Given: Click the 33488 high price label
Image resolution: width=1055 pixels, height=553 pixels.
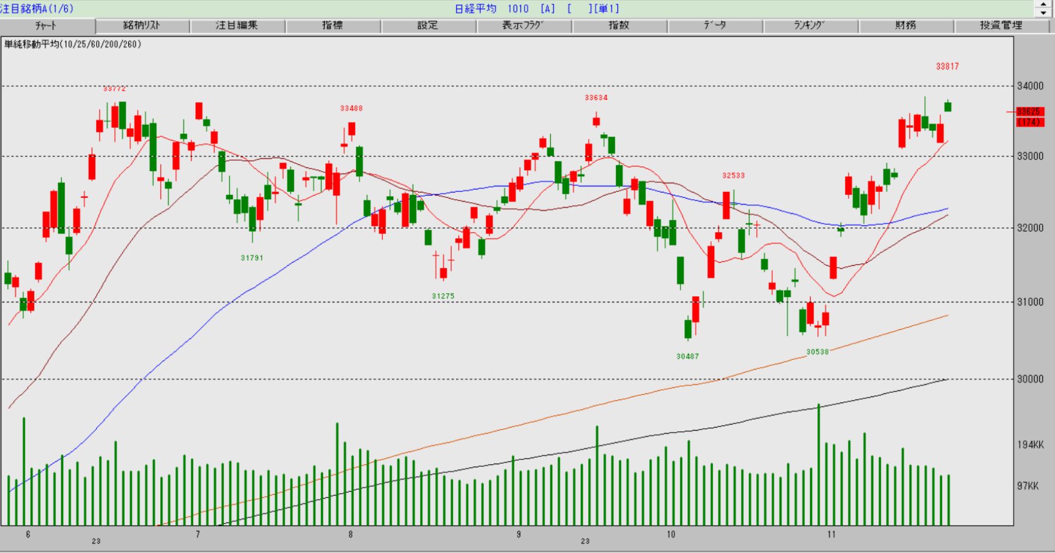Looking at the screenshot, I should click(x=351, y=109).
